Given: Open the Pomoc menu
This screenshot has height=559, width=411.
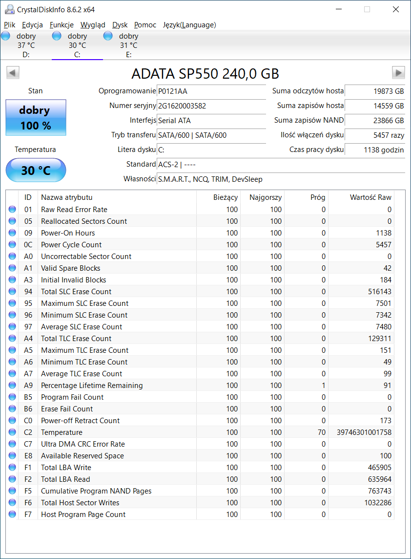Looking at the screenshot, I should pyautogui.click(x=145, y=25).
